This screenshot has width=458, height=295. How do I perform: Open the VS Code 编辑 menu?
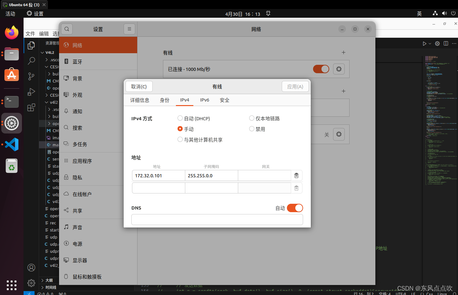[44, 34]
